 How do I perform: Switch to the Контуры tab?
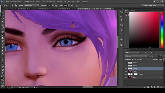coord(138,50)
